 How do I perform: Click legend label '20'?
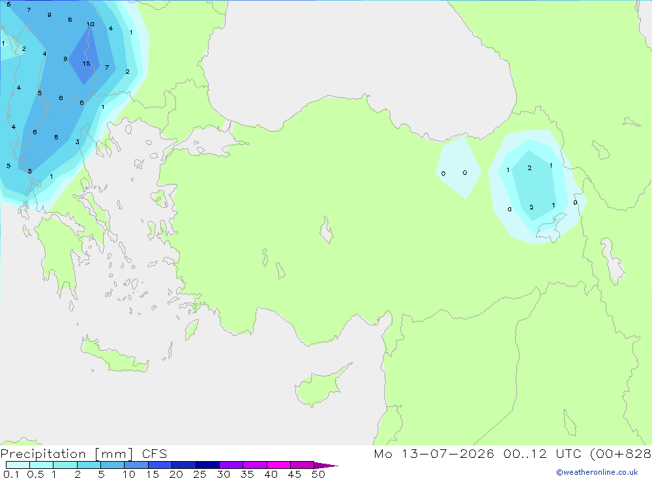point(176,474)
